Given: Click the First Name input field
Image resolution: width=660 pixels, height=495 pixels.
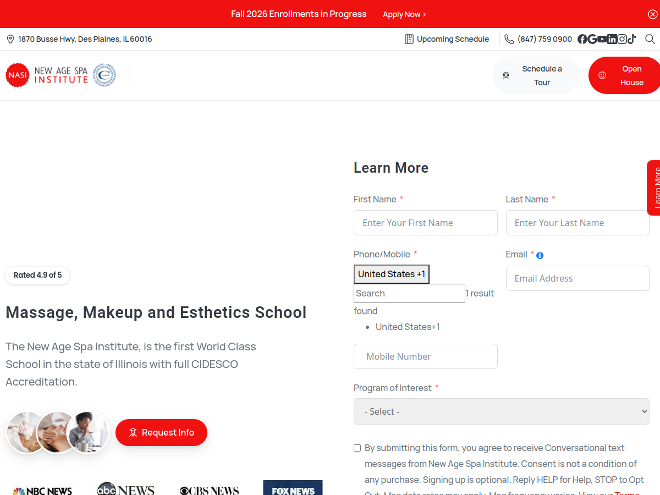Looking at the screenshot, I should coord(425,223).
